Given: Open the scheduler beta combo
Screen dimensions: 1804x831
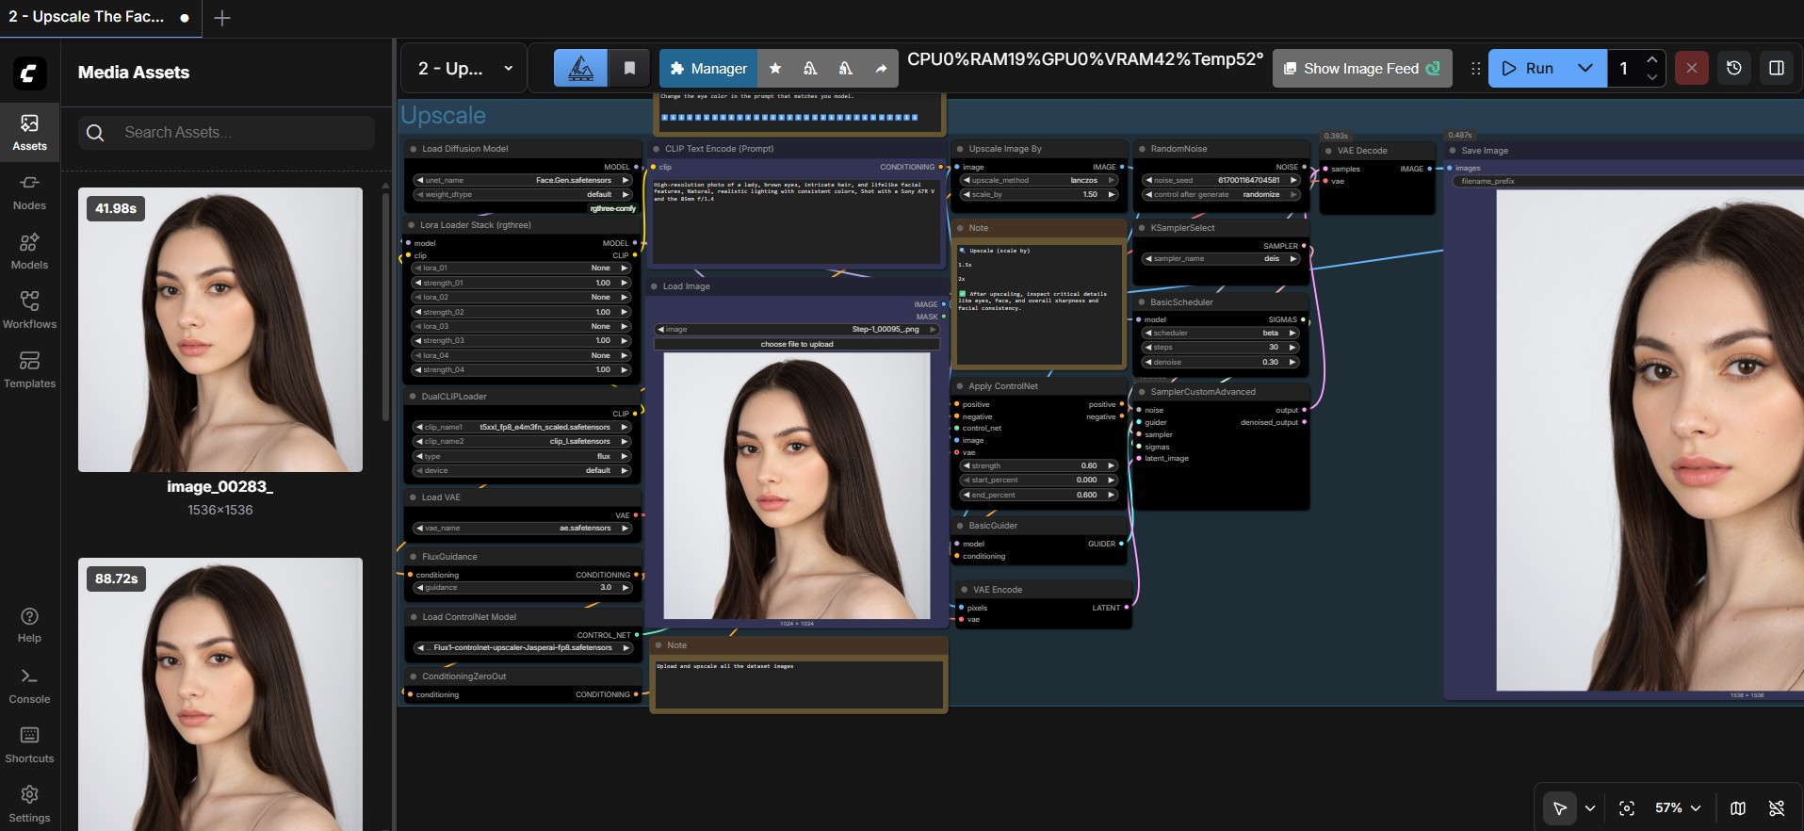Looking at the screenshot, I should click(1221, 333).
